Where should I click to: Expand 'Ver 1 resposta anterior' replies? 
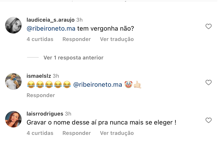[73, 58]
